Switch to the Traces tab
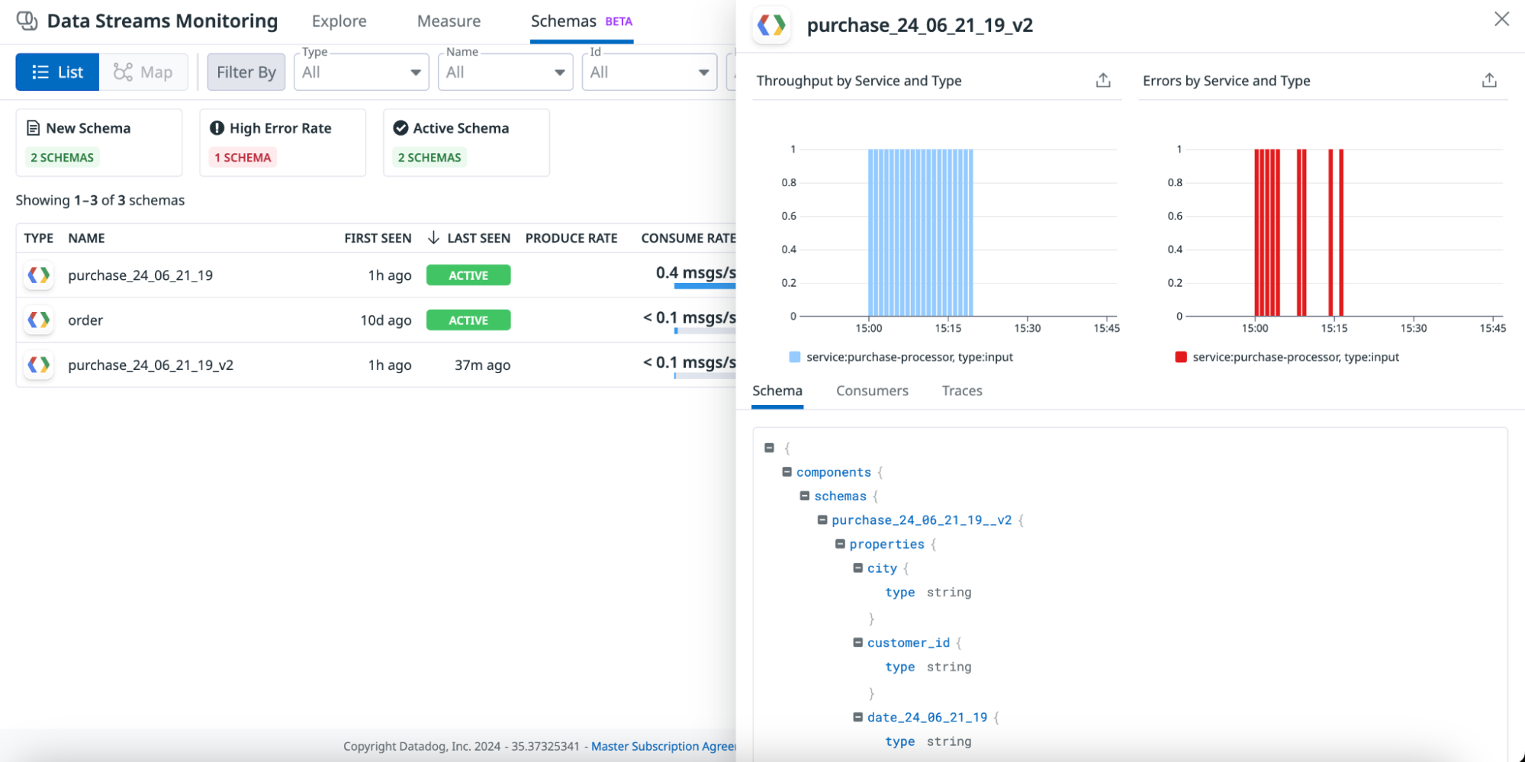Viewport: 1525px width, 762px height. [x=962, y=391]
